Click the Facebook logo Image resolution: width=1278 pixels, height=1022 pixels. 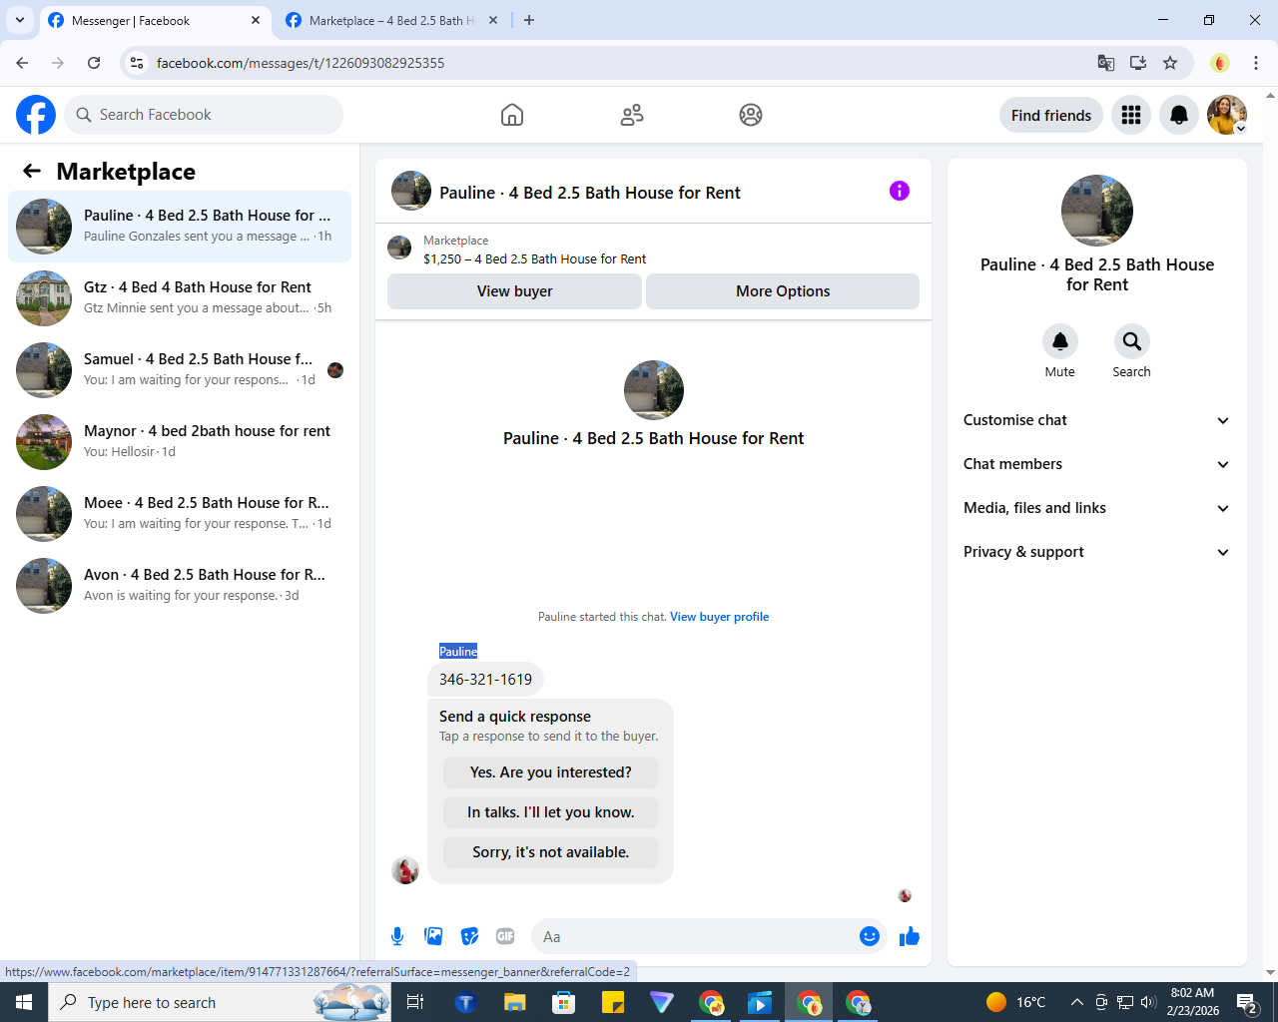(36, 115)
